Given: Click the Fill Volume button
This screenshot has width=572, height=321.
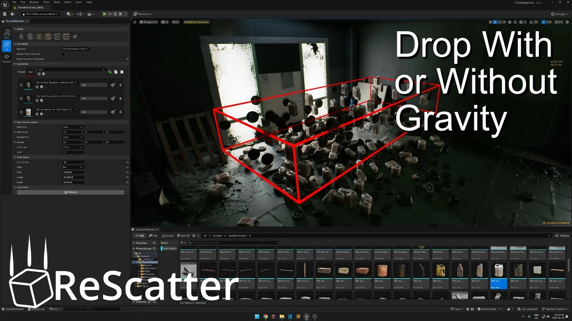Looking at the screenshot, I should 71,192.
